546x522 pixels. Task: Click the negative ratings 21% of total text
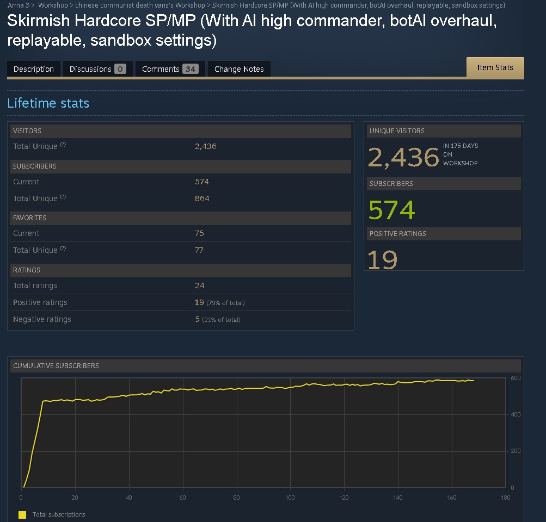(x=221, y=320)
